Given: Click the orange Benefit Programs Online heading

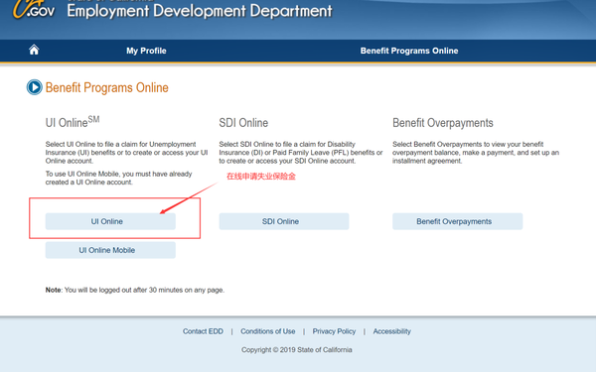Looking at the screenshot, I should click(x=107, y=87).
